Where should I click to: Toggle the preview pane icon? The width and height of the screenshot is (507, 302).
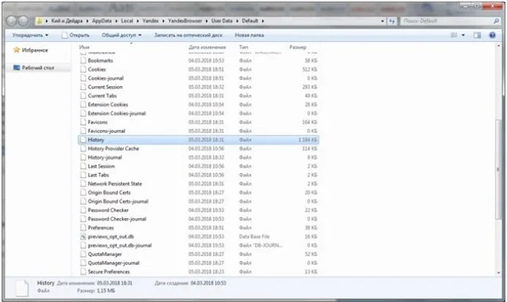click(477, 35)
